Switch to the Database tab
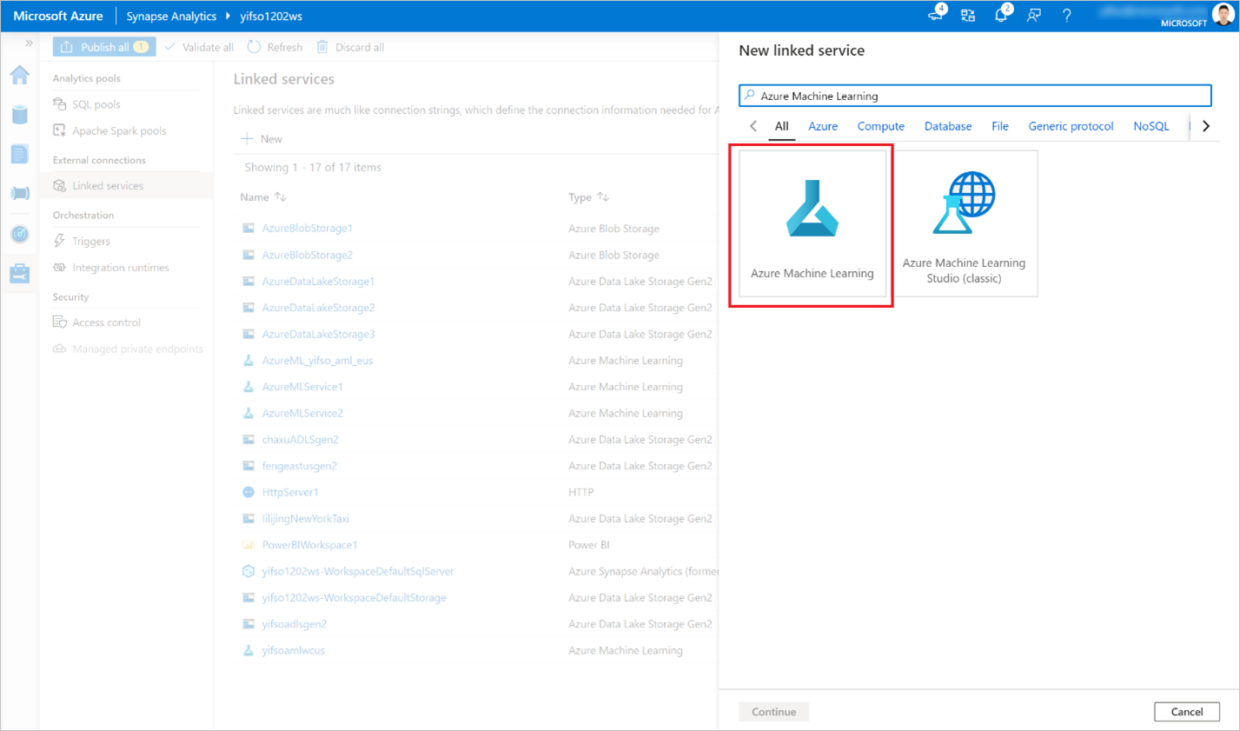The width and height of the screenshot is (1240, 731). 947,126
